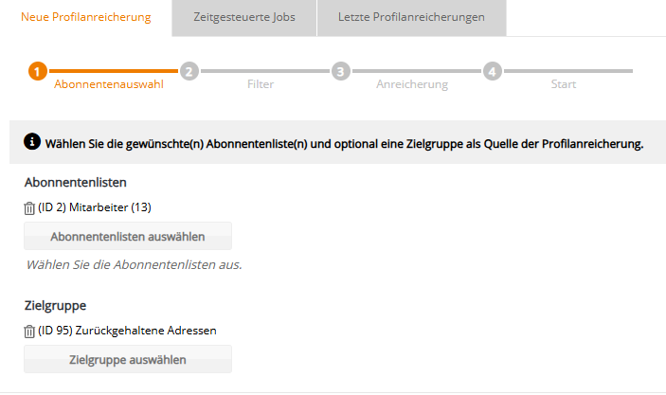The width and height of the screenshot is (666, 395).
Task: Switch to the Zeitgesteuerte Jobs tab
Action: 242,17
